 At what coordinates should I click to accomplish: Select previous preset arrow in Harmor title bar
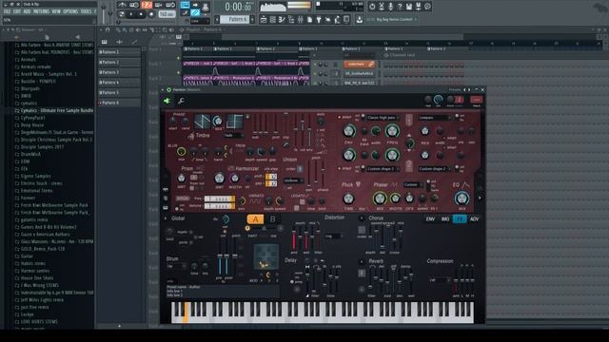[x=464, y=89]
